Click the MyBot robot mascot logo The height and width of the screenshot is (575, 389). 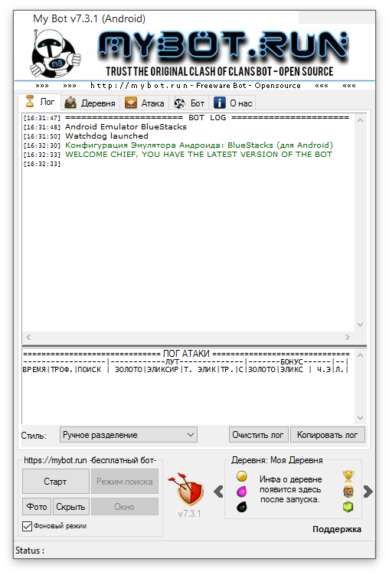[x=54, y=54]
